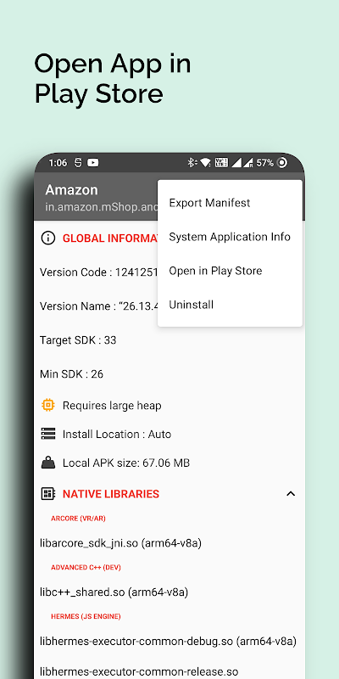Tap the roaming R signal icon

click(247, 163)
